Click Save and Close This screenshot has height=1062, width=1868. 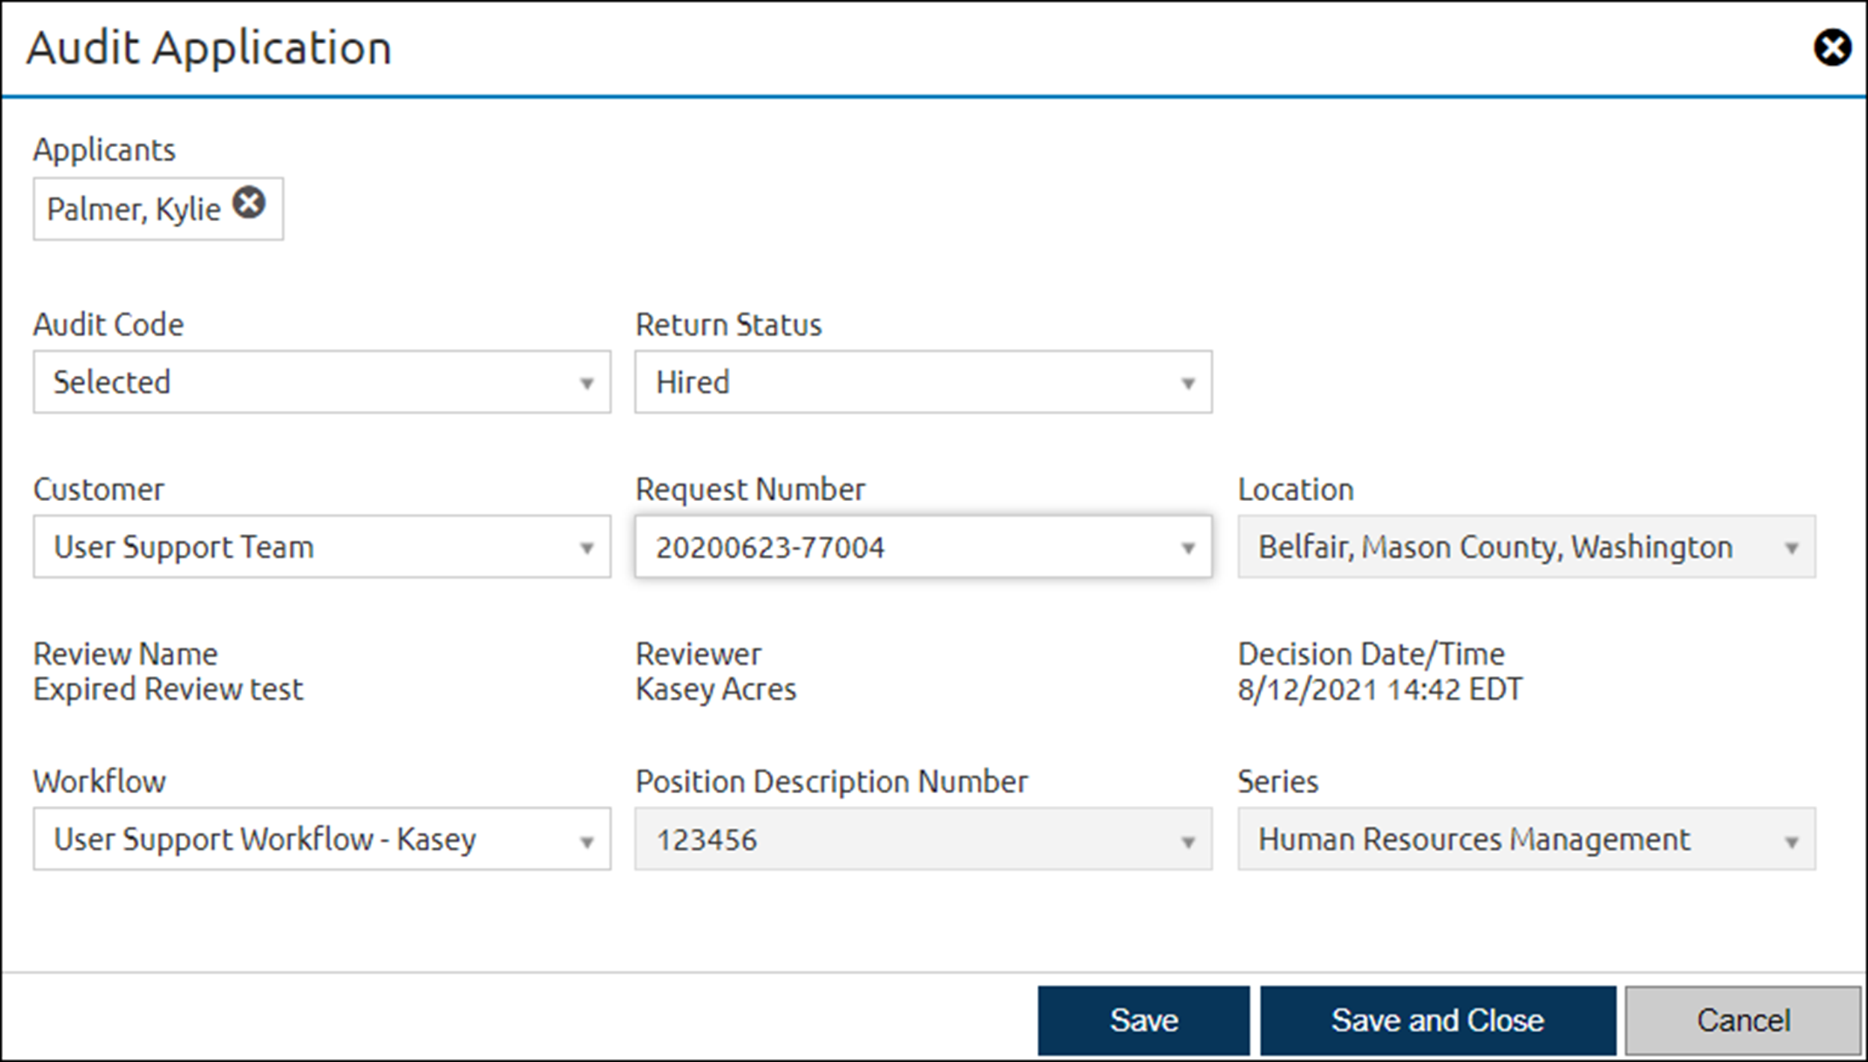1438,1019
